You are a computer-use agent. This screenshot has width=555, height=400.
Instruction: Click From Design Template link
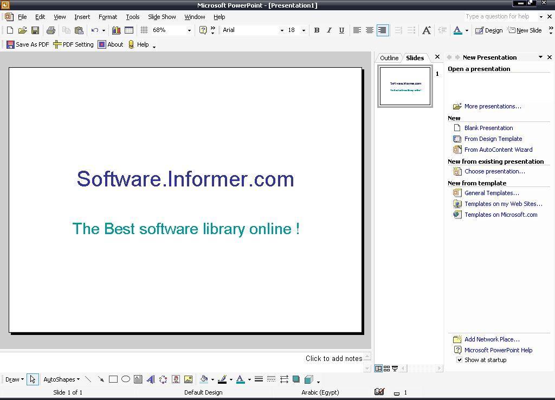[493, 139]
